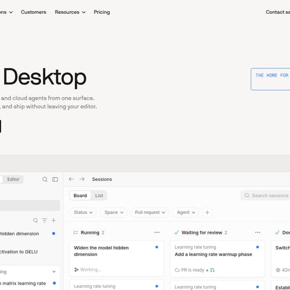Switch to Editor mode toggle
The height and width of the screenshot is (290, 290).
pos(13,179)
